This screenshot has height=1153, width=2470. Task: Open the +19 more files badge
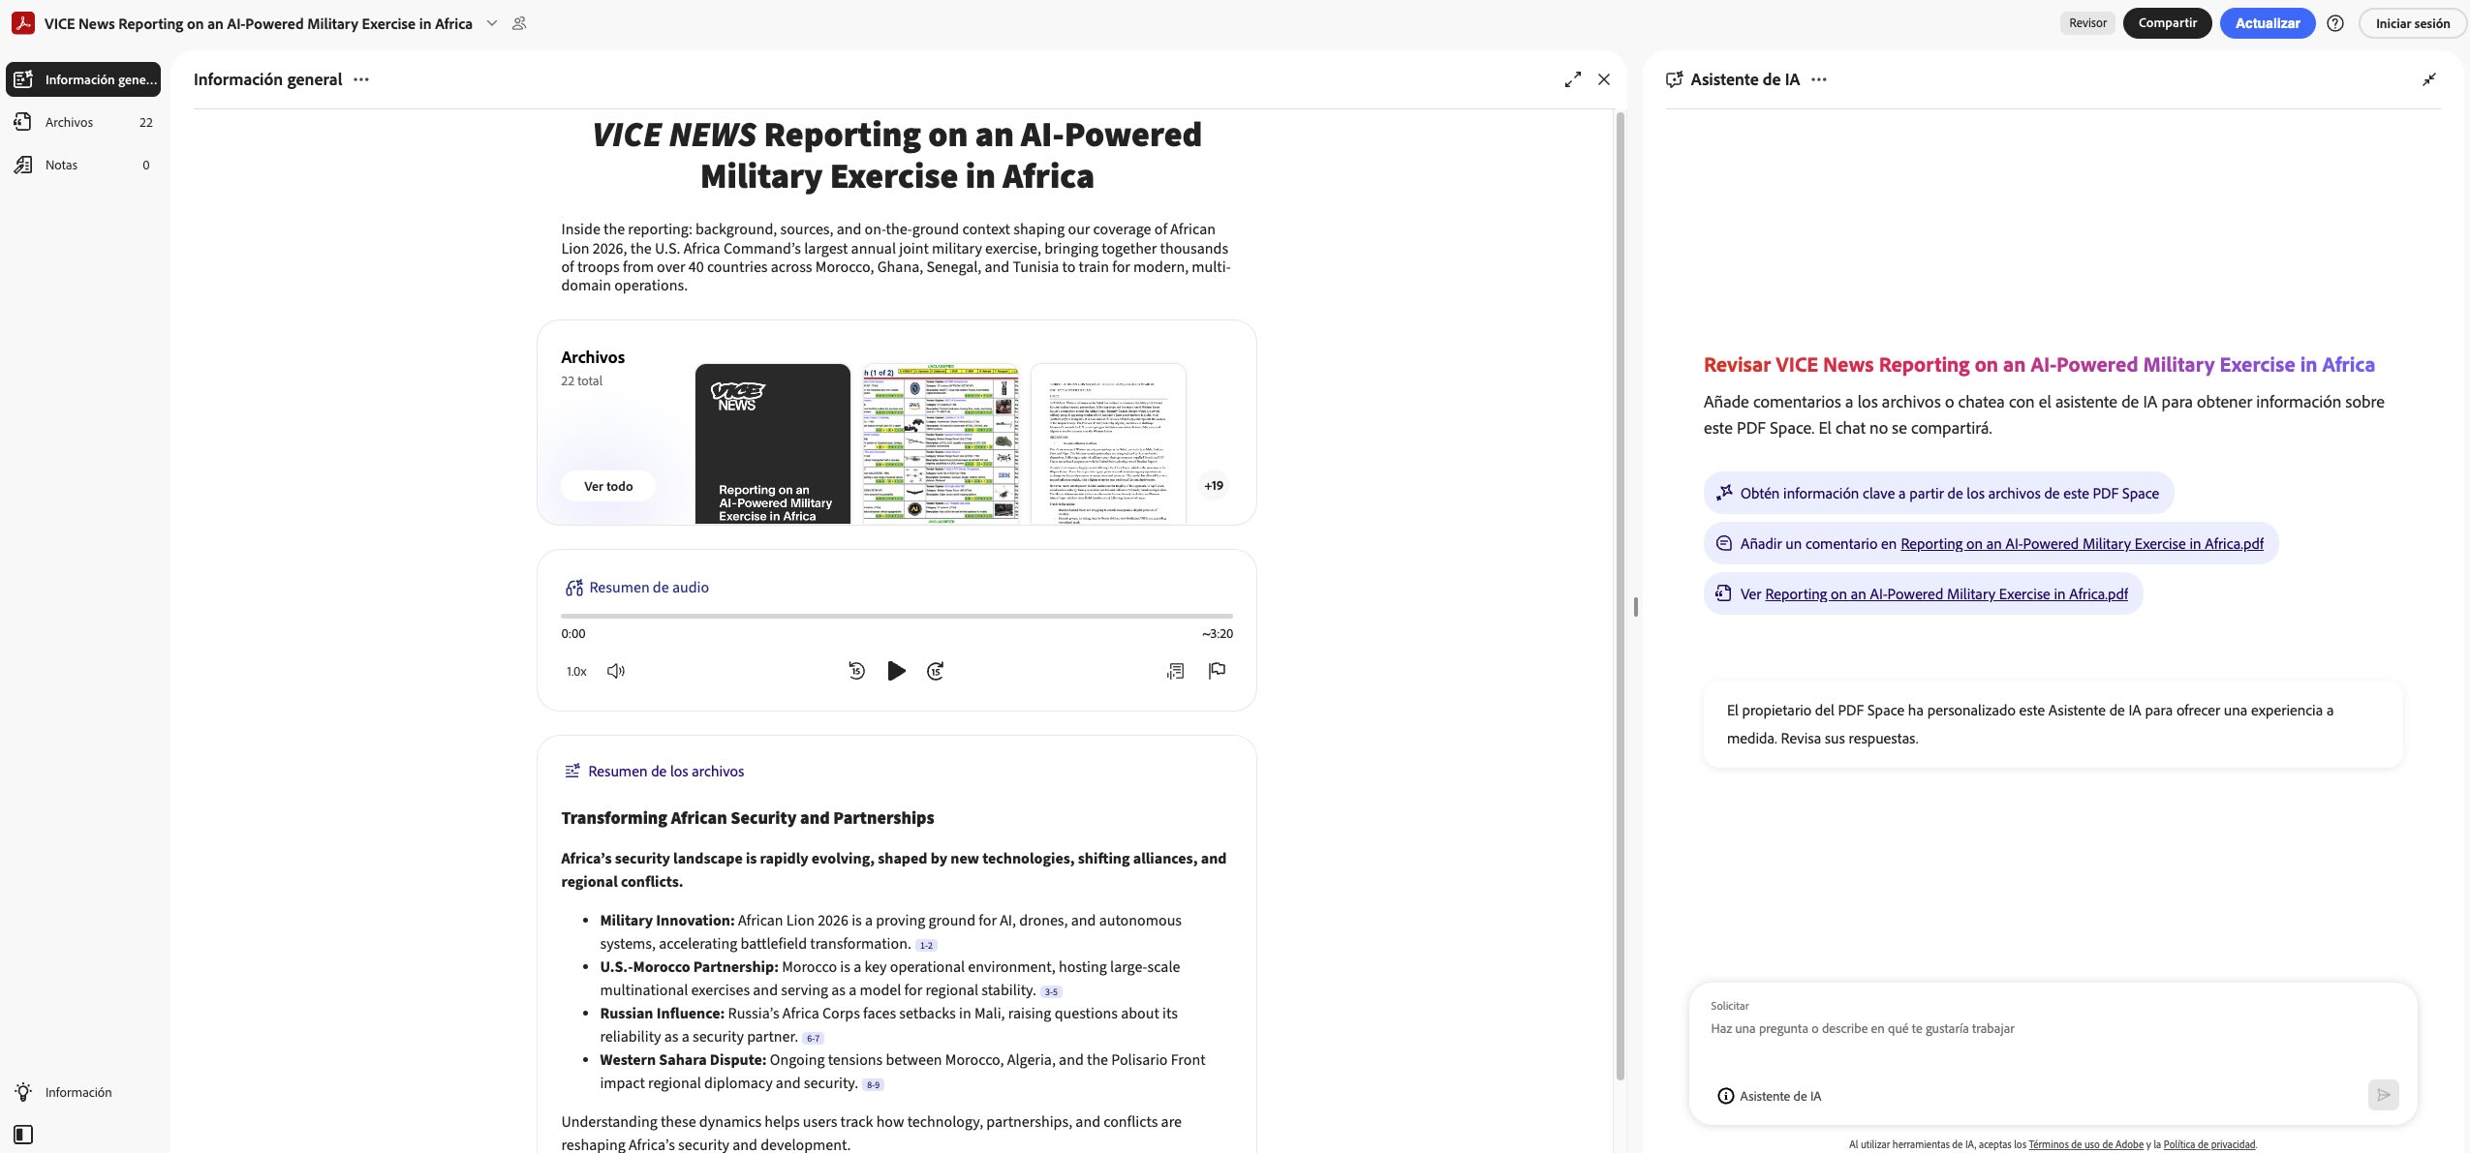click(x=1214, y=486)
